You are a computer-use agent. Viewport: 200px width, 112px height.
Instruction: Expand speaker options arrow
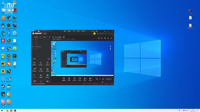pos(92,79)
